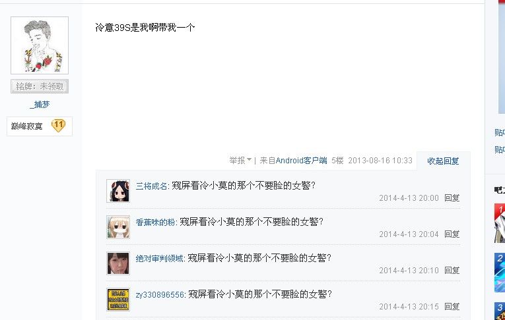This screenshot has width=505, height=320.
Task: Open zy330896556's yellow avatar thumbnail
Action: [118, 300]
